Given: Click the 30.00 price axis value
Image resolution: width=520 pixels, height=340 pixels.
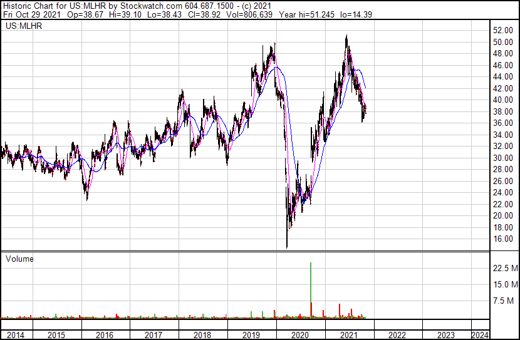Looking at the screenshot, I should point(503,158).
